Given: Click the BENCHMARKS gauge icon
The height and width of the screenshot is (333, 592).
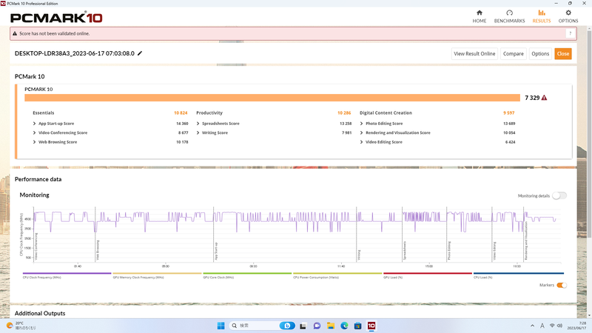Looking at the screenshot, I should coord(509,13).
